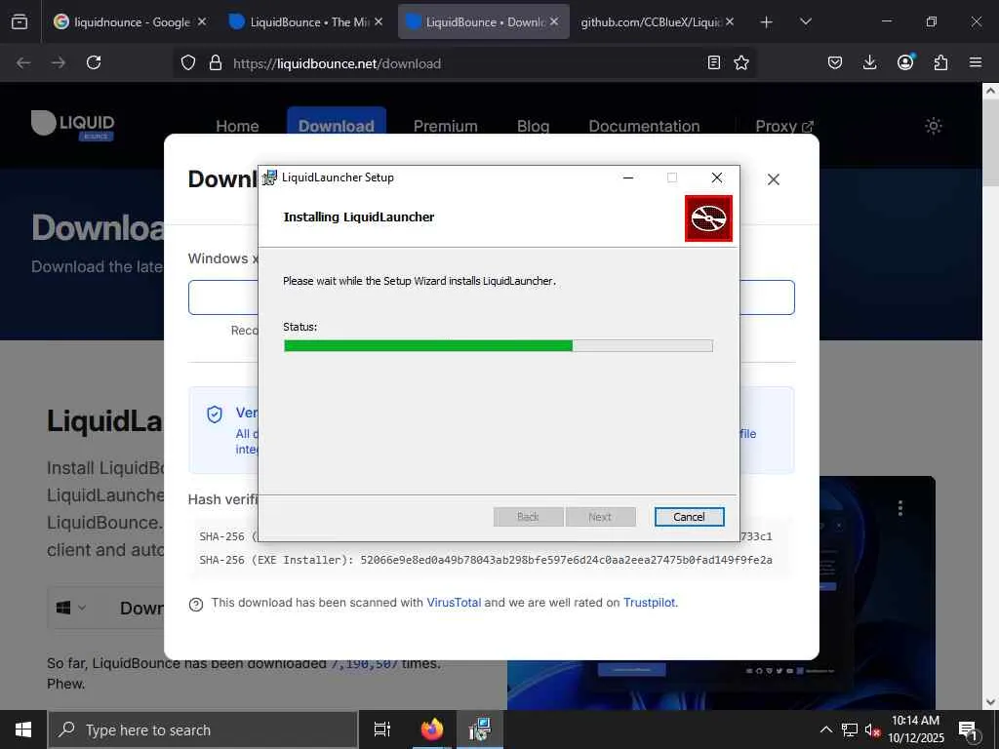Toggle the light/dark theme sun icon

tap(934, 126)
